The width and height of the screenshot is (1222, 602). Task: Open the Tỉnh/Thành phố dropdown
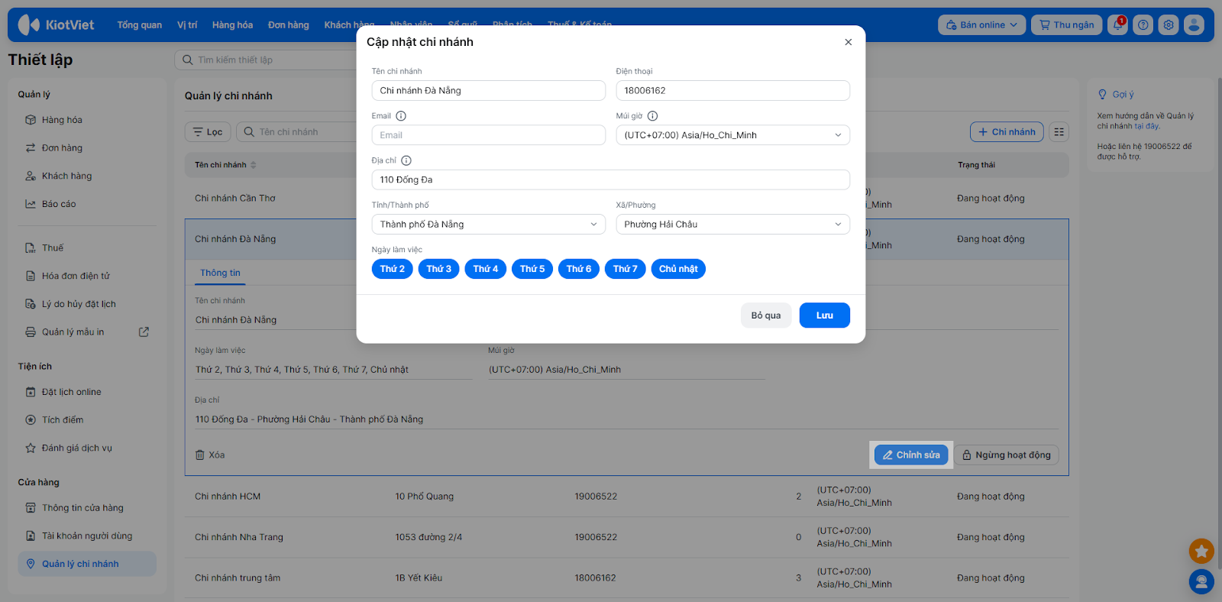488,225
